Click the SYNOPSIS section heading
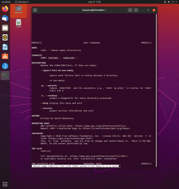 37,55
